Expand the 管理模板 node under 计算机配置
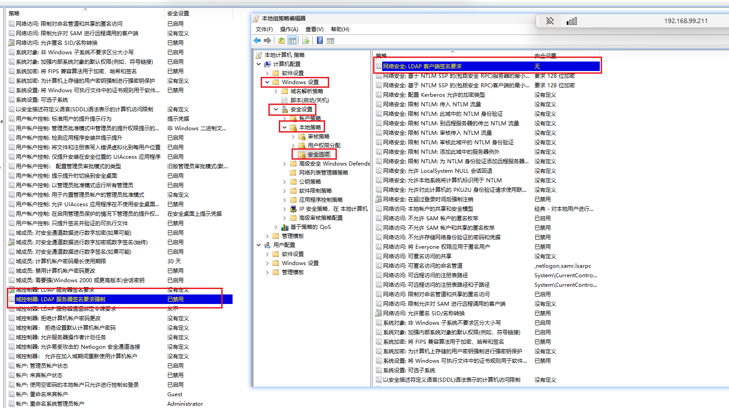Screen dimensions: 729x408 pyautogui.click(x=267, y=236)
